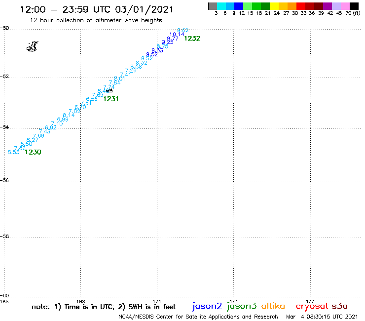Click the 7.29 wave height value
The width and height of the screenshot is (365, 321).
click(x=131, y=71)
